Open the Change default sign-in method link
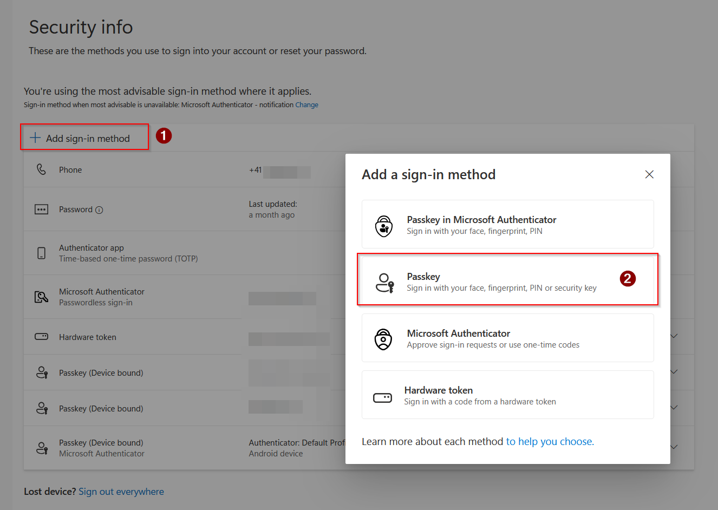 tap(306, 105)
